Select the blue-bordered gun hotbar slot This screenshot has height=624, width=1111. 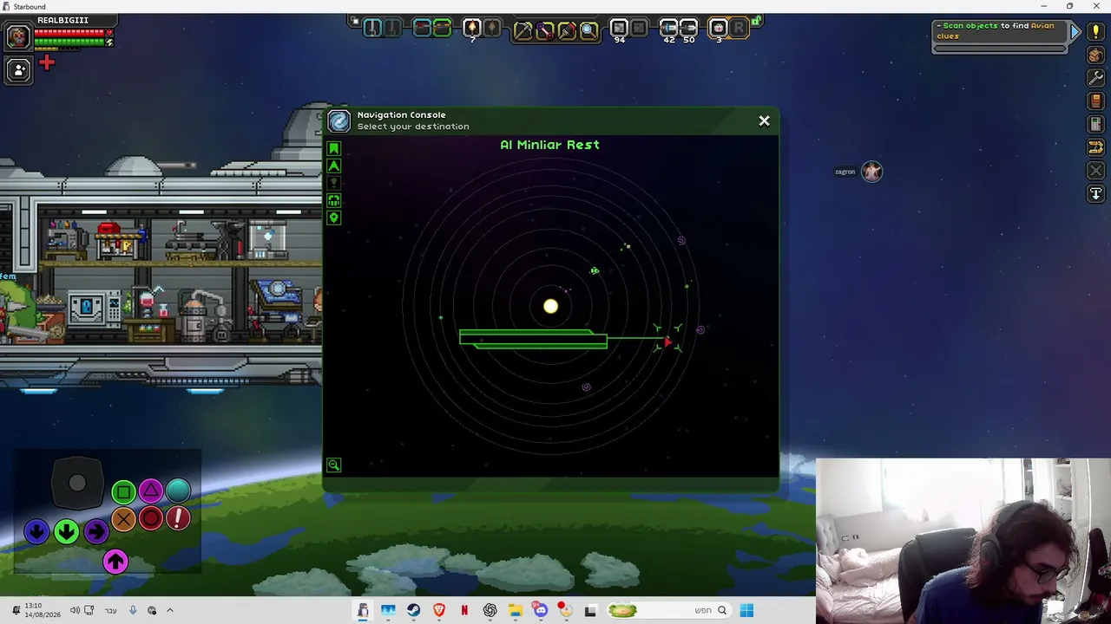(x=422, y=28)
